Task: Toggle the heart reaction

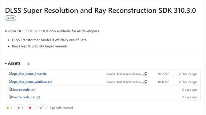Action: pyautogui.click(x=32, y=108)
